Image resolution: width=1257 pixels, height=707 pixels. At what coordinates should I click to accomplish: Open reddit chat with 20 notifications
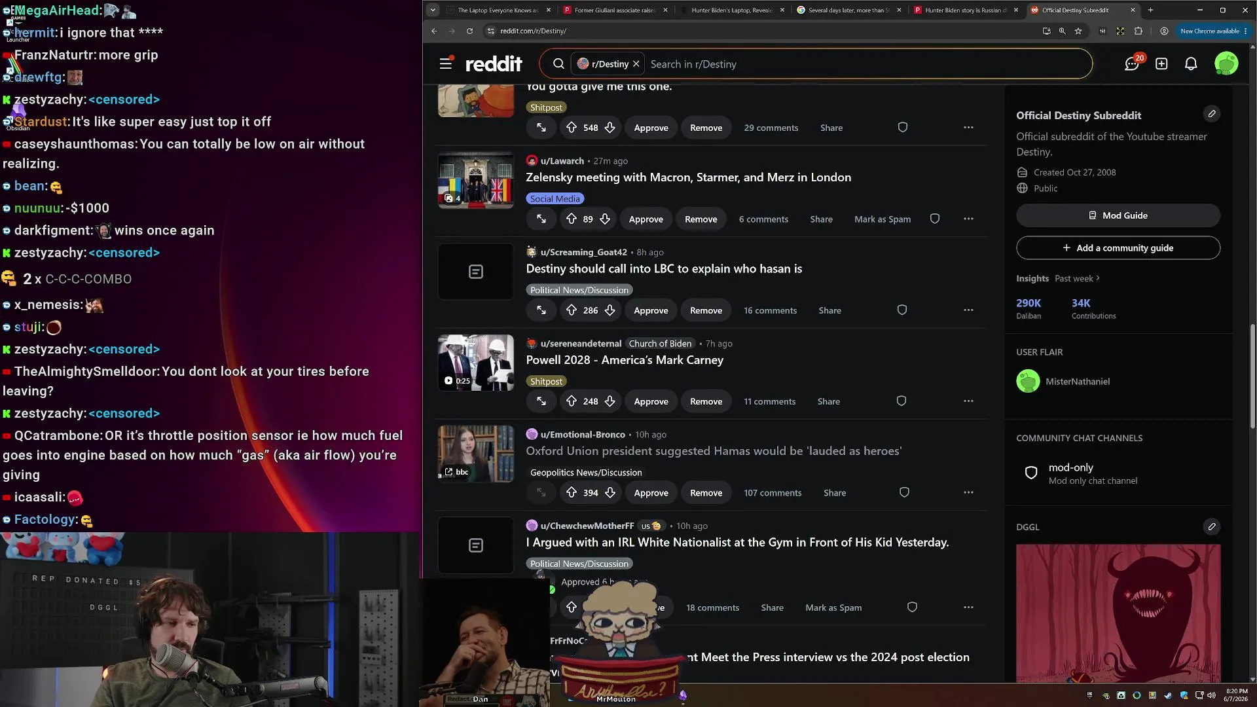pos(1132,63)
